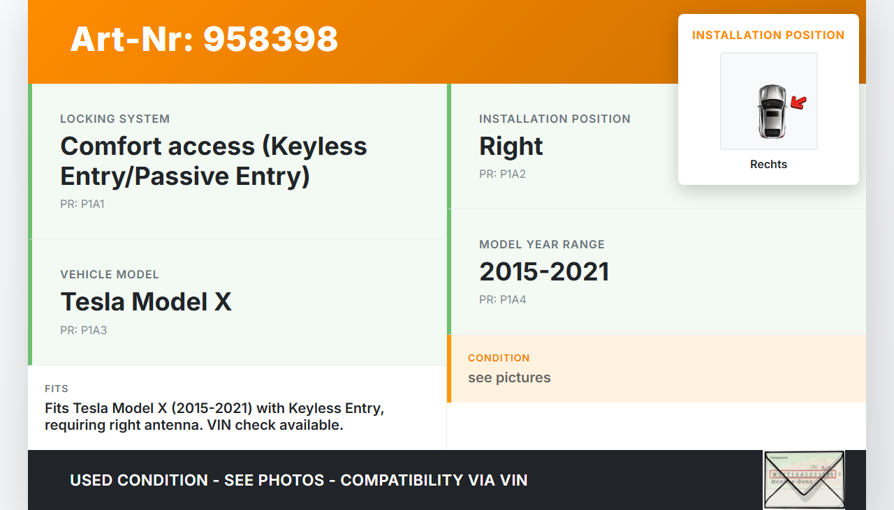Click the PR: P1A2 code

tap(502, 174)
